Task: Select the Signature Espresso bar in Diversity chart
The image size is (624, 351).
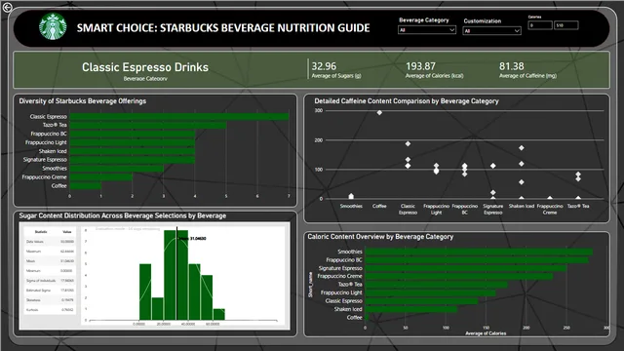Action: (x=133, y=160)
